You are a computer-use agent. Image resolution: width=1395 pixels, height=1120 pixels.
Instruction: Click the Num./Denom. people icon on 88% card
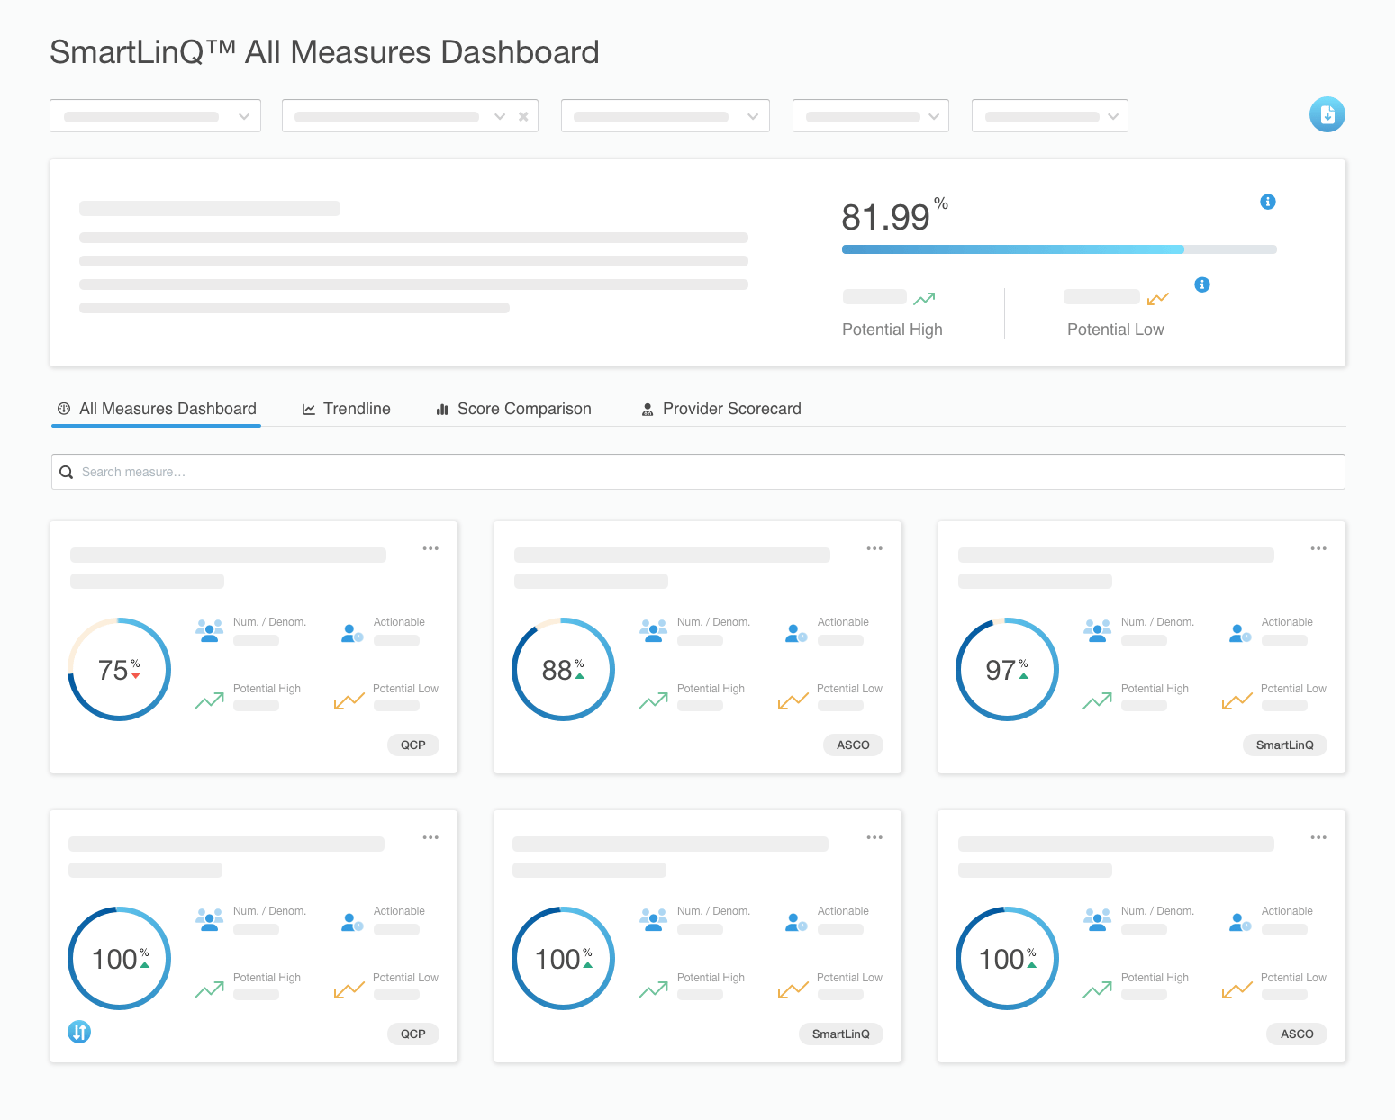(x=653, y=630)
